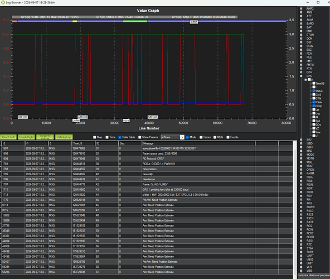Enable the Show Params checkbox
Viewport: 330px width, 279px height.
pos(140,137)
